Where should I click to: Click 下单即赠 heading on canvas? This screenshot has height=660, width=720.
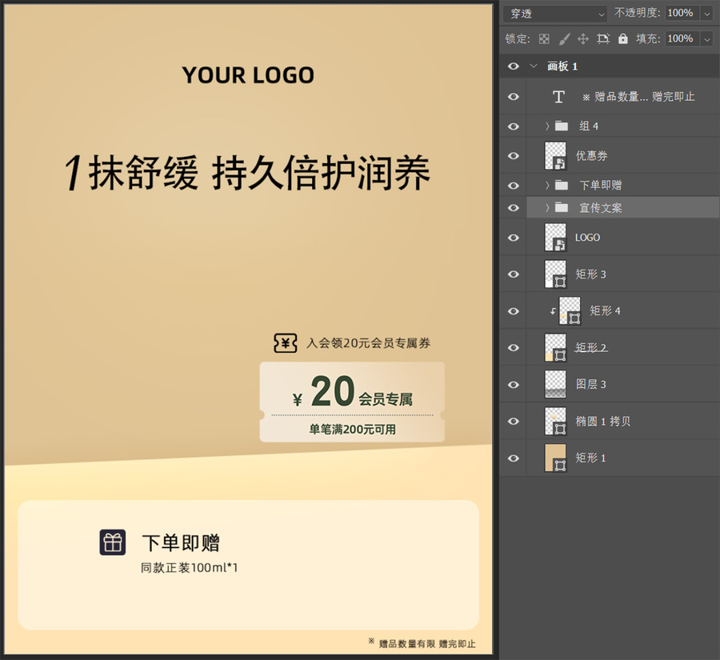[x=181, y=542]
